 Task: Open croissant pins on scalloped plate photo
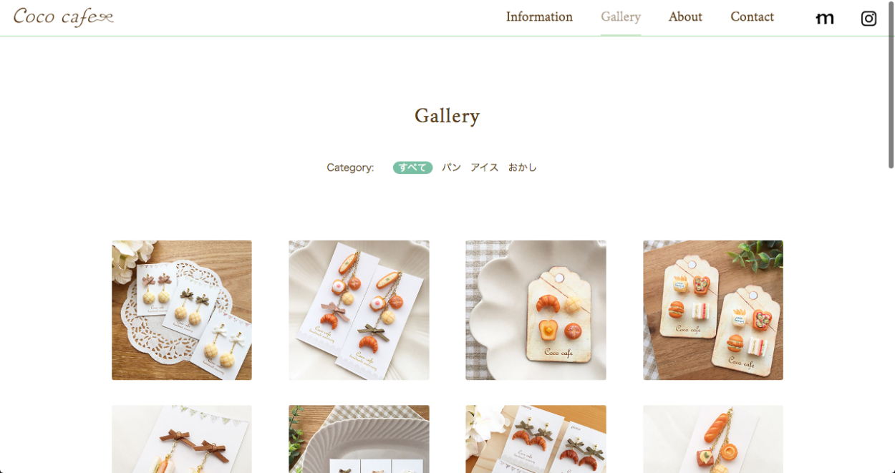click(x=536, y=310)
